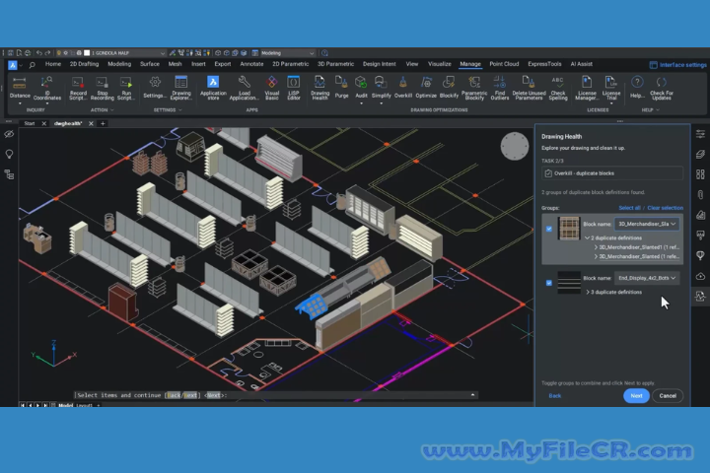Image resolution: width=710 pixels, height=473 pixels.
Task: Toggle the lightbulb tips icon in left sidebar
Action: 9,154
